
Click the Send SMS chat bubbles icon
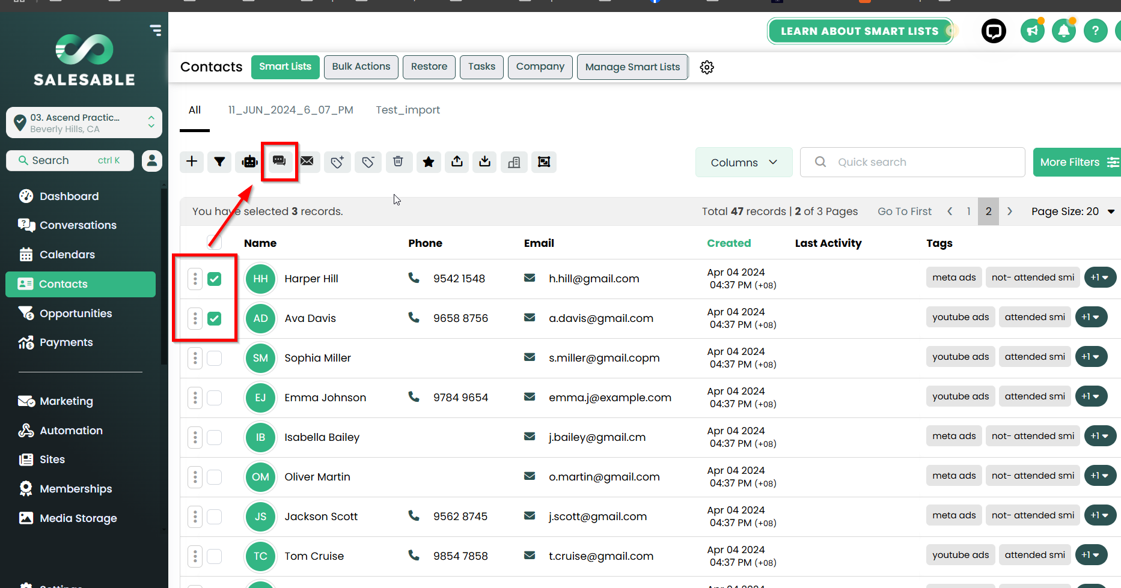click(x=279, y=161)
